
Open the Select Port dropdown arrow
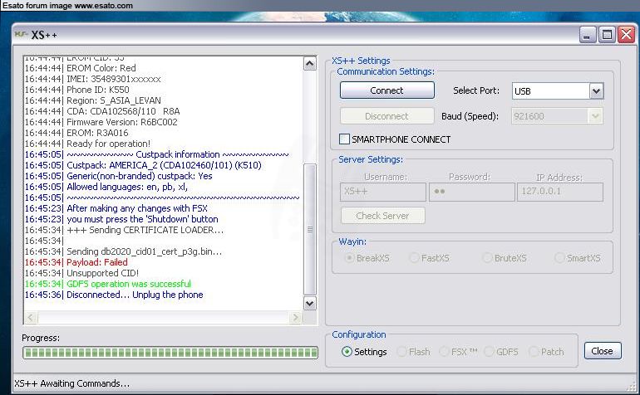pyautogui.click(x=596, y=91)
